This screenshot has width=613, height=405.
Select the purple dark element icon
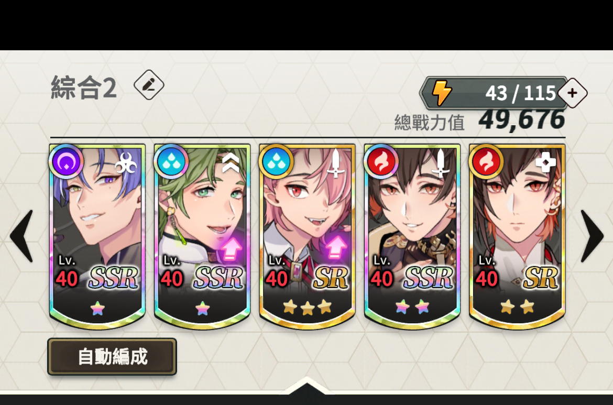[65, 161]
